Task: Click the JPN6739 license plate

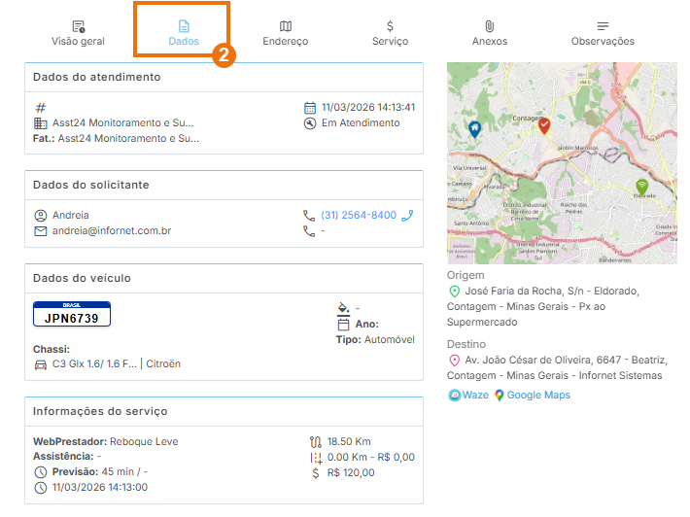Action: tap(72, 314)
